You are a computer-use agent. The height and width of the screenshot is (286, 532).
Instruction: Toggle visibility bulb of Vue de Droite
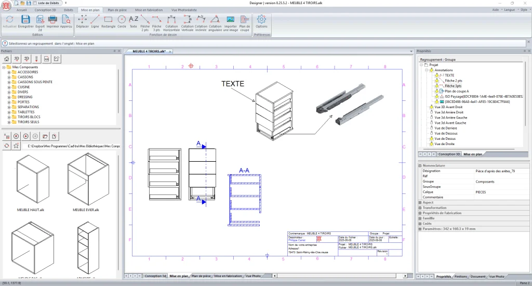coord(432,144)
